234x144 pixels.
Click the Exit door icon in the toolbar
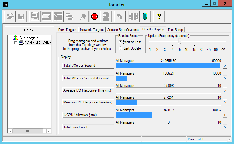(145, 16)
